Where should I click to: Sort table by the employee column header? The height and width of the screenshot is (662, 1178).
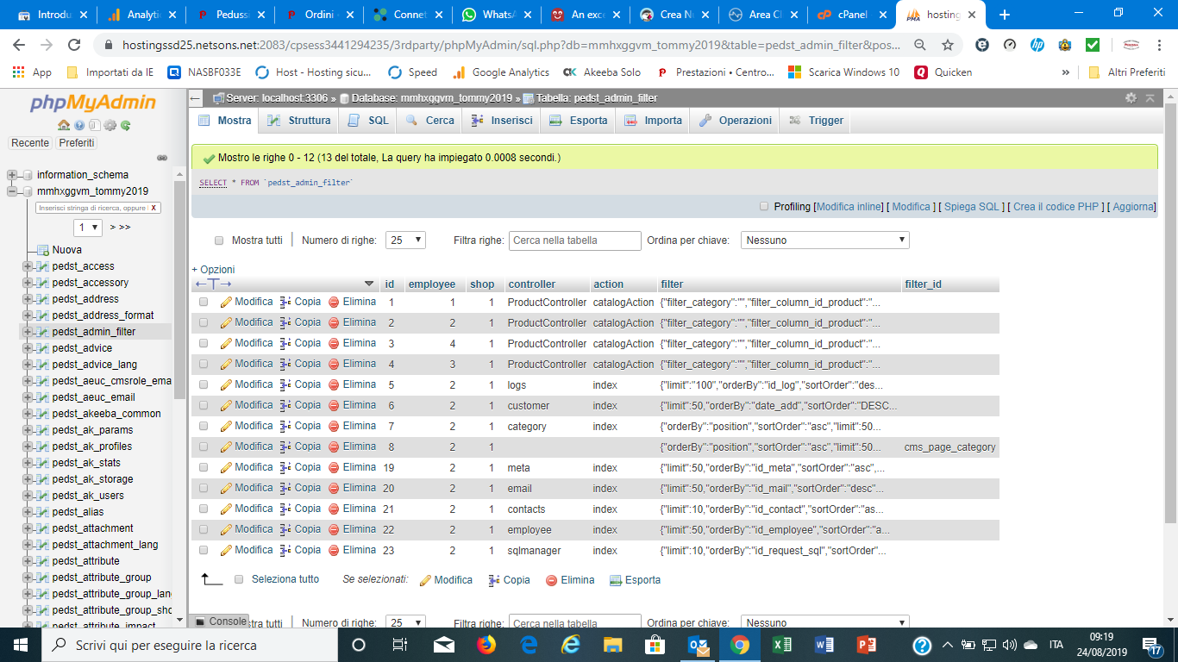pyautogui.click(x=432, y=284)
